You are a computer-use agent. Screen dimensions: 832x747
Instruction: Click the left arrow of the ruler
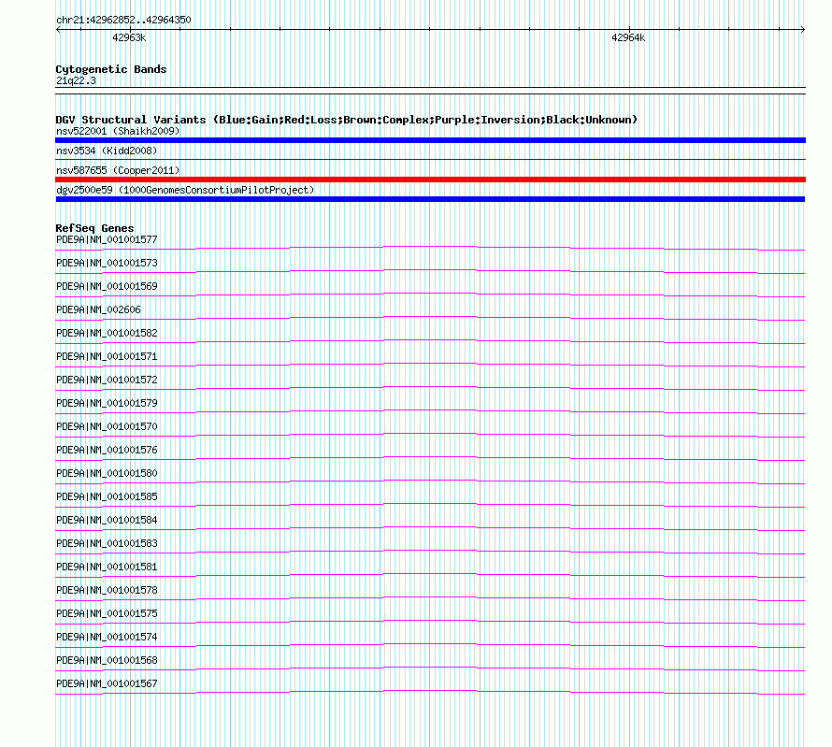(x=58, y=30)
